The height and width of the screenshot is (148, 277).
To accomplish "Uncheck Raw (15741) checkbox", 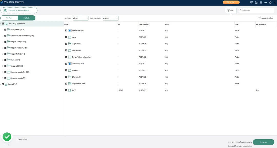I will 3,84.
